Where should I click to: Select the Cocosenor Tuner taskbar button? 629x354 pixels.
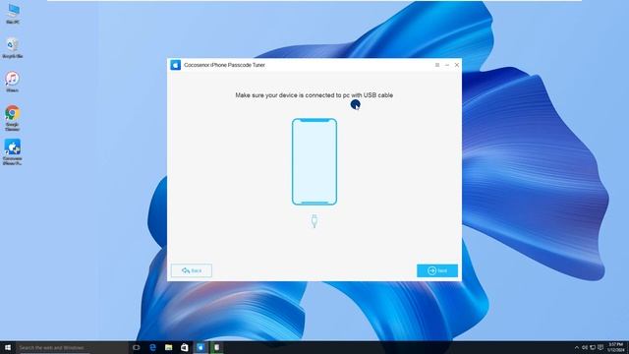click(200, 347)
